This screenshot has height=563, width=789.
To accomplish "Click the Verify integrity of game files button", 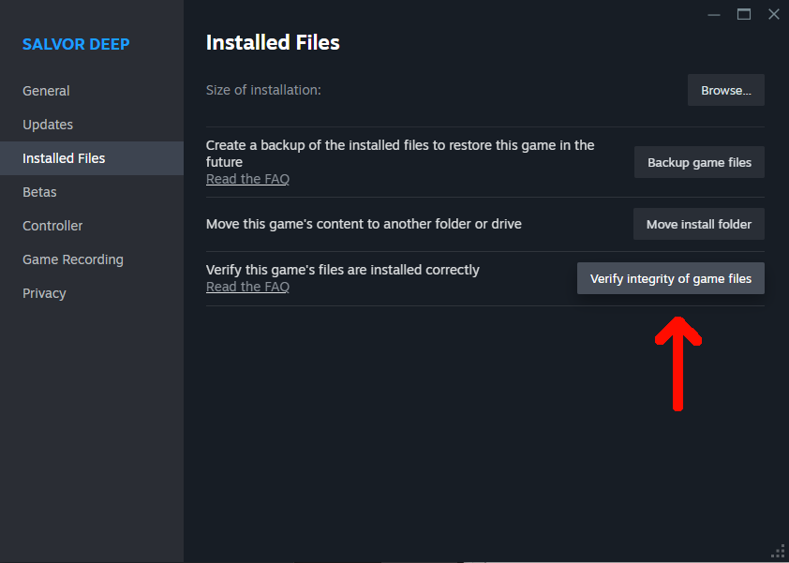I will coord(670,278).
